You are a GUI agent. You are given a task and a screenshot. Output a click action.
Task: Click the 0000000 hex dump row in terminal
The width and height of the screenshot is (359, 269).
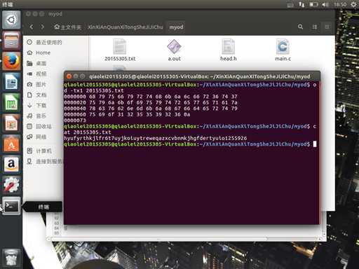(x=151, y=97)
